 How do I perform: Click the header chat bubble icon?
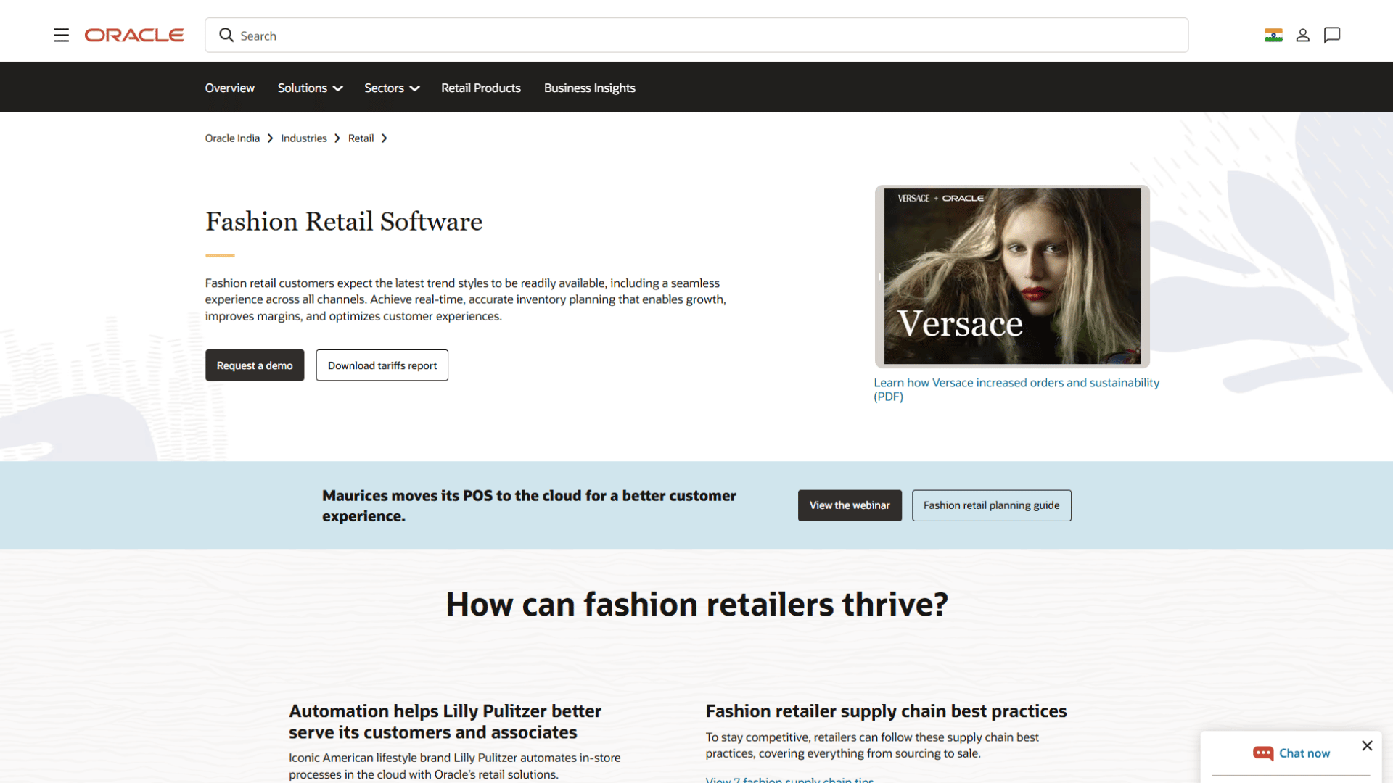[1332, 35]
